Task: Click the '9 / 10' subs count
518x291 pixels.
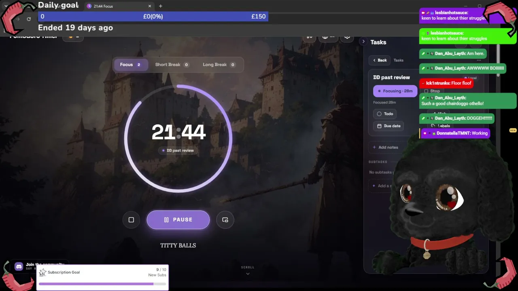Action: tap(161, 270)
